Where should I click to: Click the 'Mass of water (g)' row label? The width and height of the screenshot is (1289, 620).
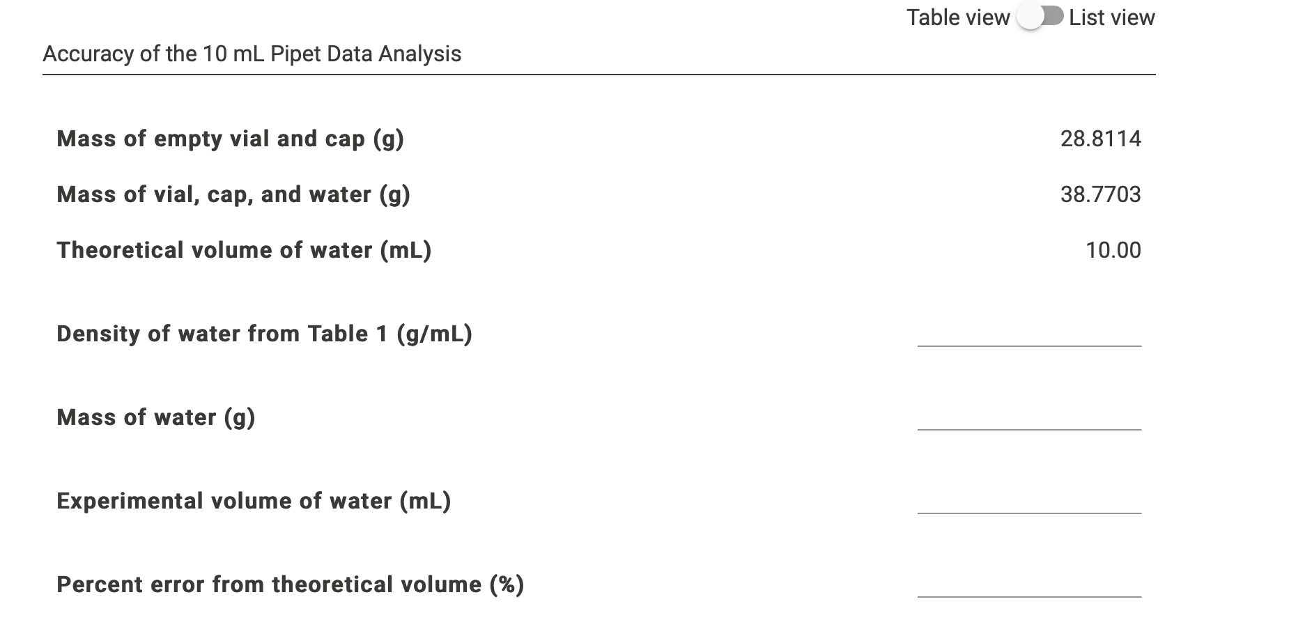[x=155, y=417]
